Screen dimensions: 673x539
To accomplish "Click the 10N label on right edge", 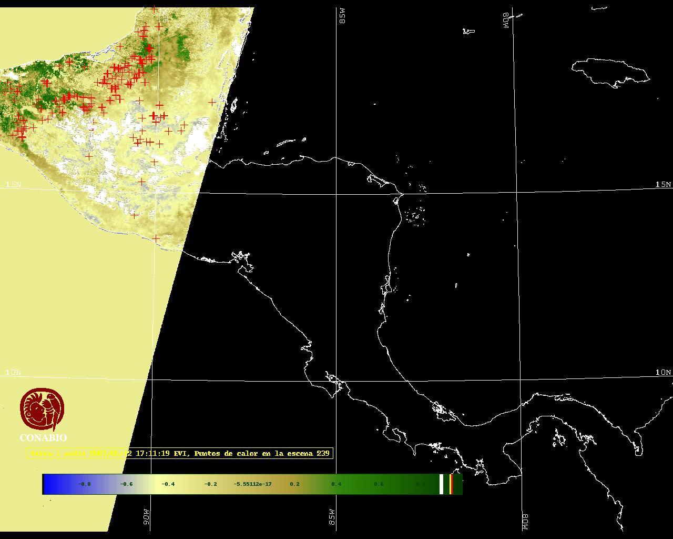I will coord(663,372).
